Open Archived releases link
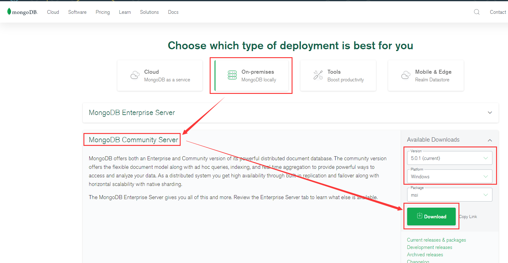The image size is (508, 263). pyautogui.click(x=425, y=254)
